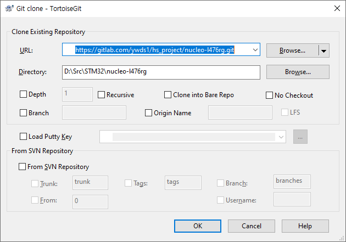Click the SVN branches text field
This screenshot has width=346, height=242.
click(292, 182)
